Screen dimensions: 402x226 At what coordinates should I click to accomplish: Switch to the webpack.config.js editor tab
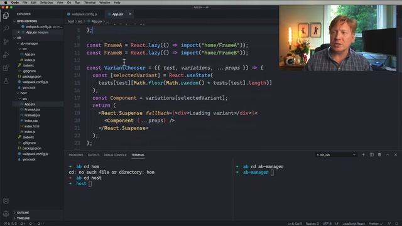tap(84, 14)
